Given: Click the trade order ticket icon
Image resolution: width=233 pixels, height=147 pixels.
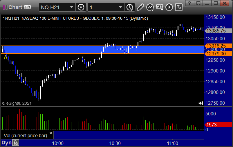Looking at the screenshot, I should click(x=179, y=7).
